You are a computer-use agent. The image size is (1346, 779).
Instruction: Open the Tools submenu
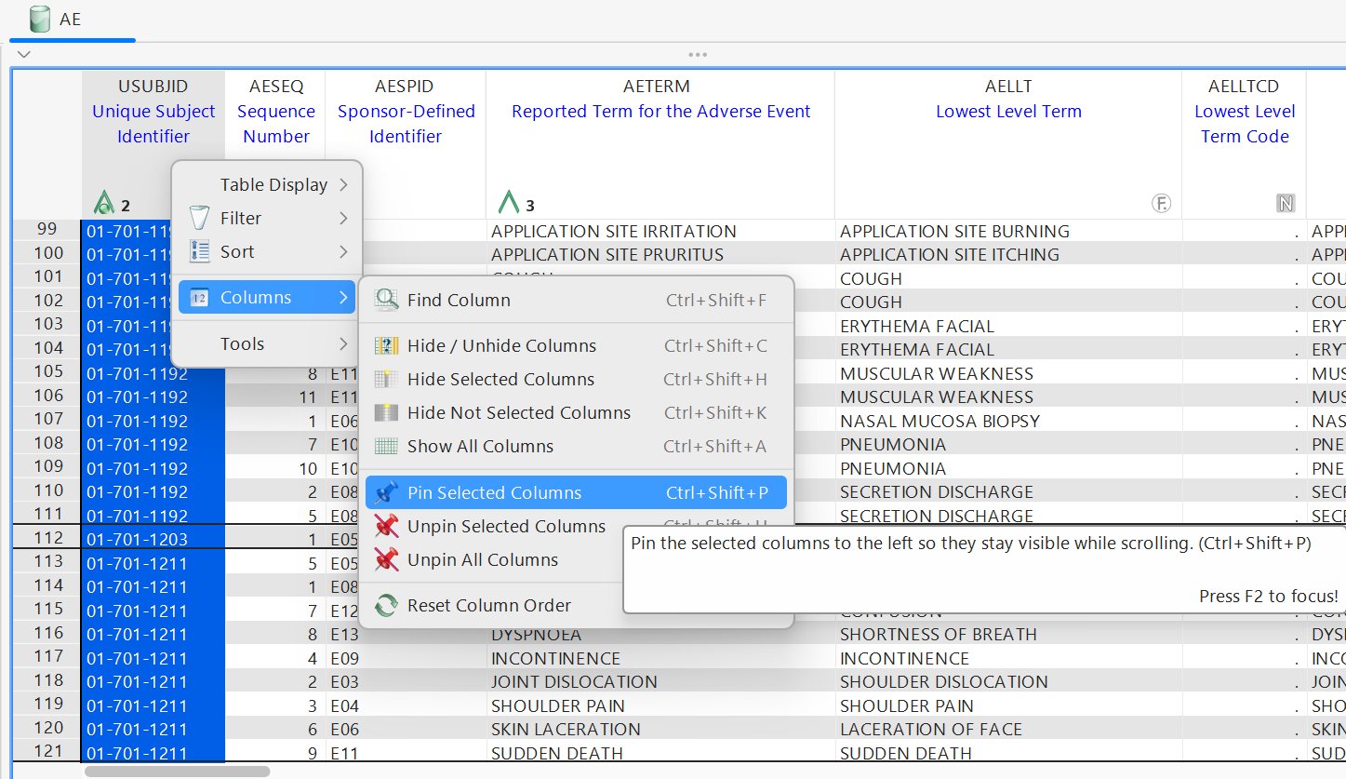pyautogui.click(x=268, y=344)
